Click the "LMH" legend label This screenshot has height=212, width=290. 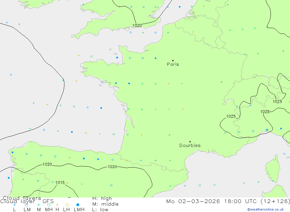[x=79, y=210]
